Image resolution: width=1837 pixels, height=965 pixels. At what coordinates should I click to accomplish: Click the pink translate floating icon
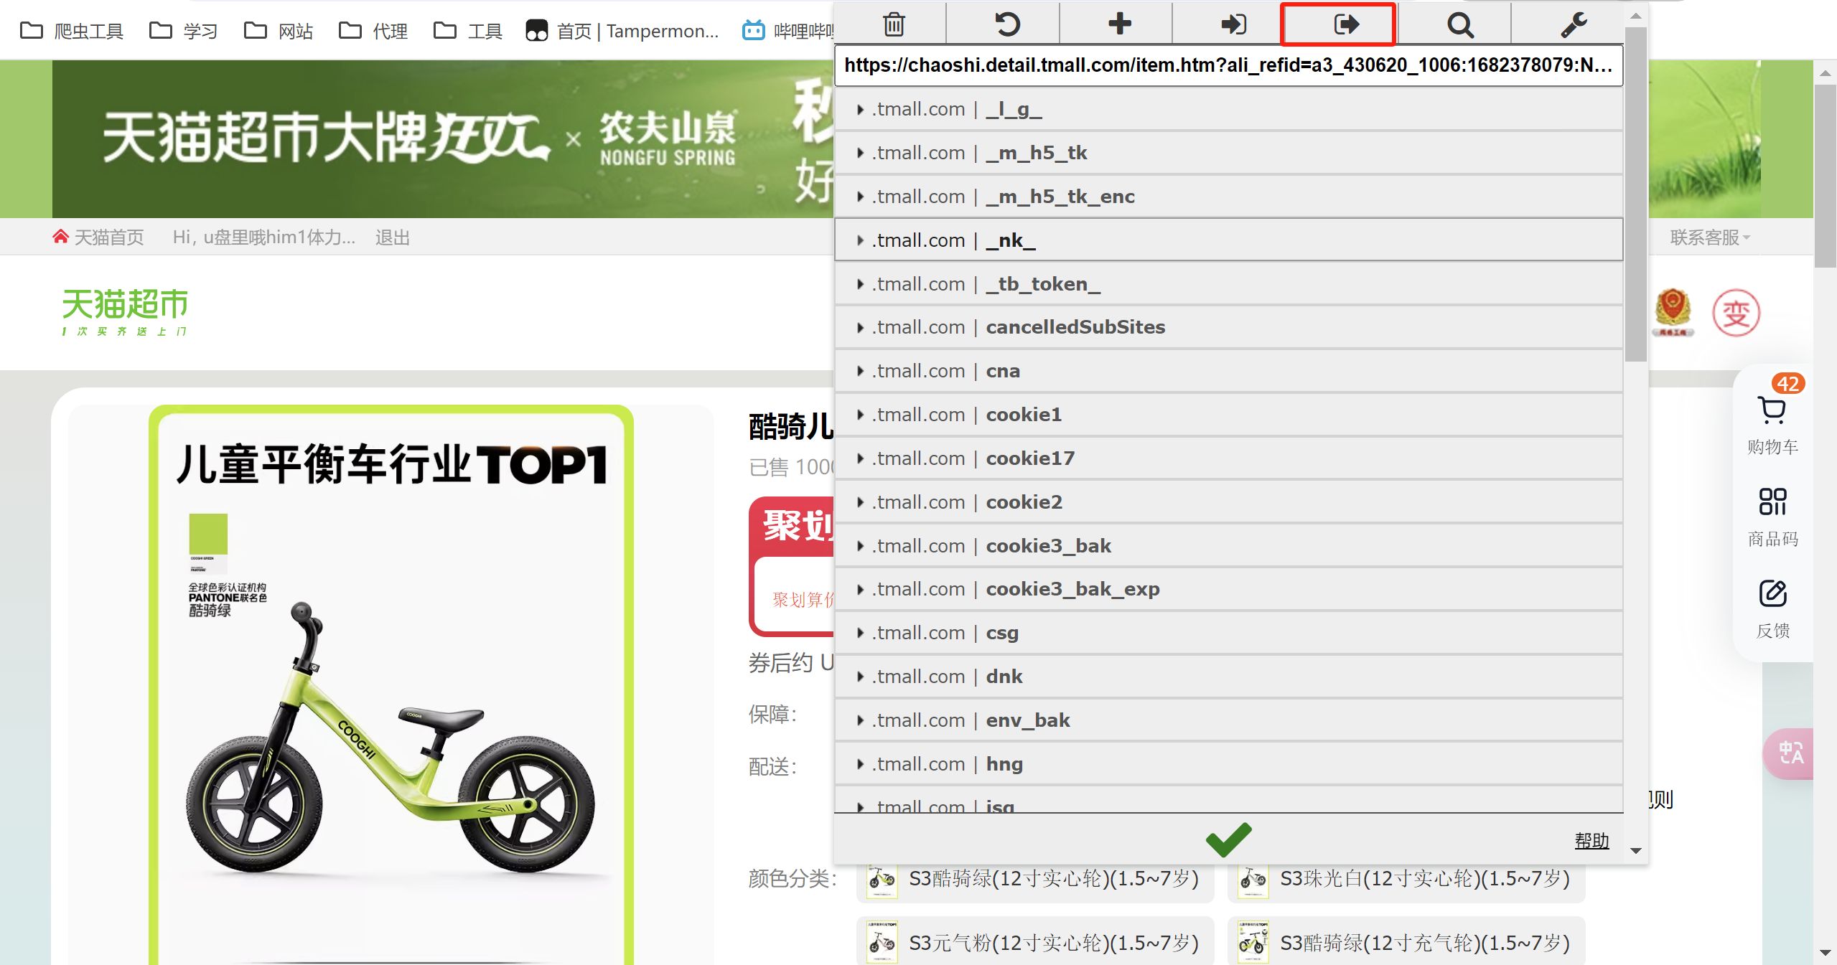1790,753
